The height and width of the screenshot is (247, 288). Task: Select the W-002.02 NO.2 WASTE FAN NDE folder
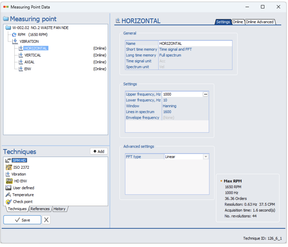(40, 28)
